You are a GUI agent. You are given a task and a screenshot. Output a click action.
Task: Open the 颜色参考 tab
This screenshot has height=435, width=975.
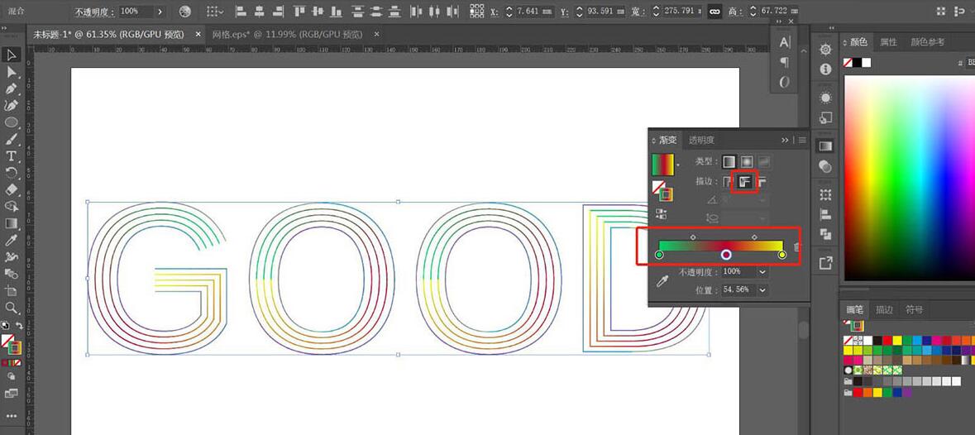coord(928,41)
